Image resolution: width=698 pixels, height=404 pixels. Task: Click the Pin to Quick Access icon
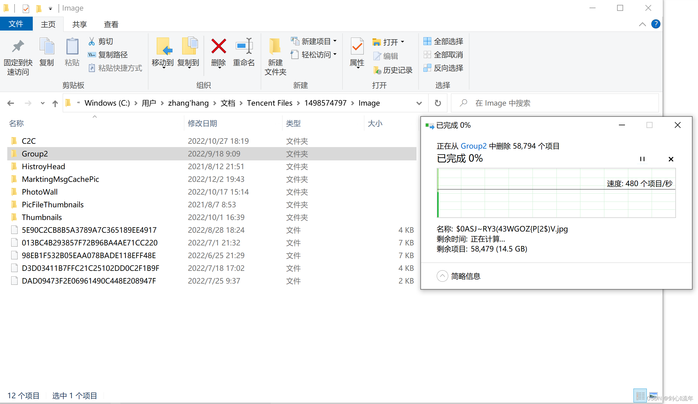[x=18, y=47]
